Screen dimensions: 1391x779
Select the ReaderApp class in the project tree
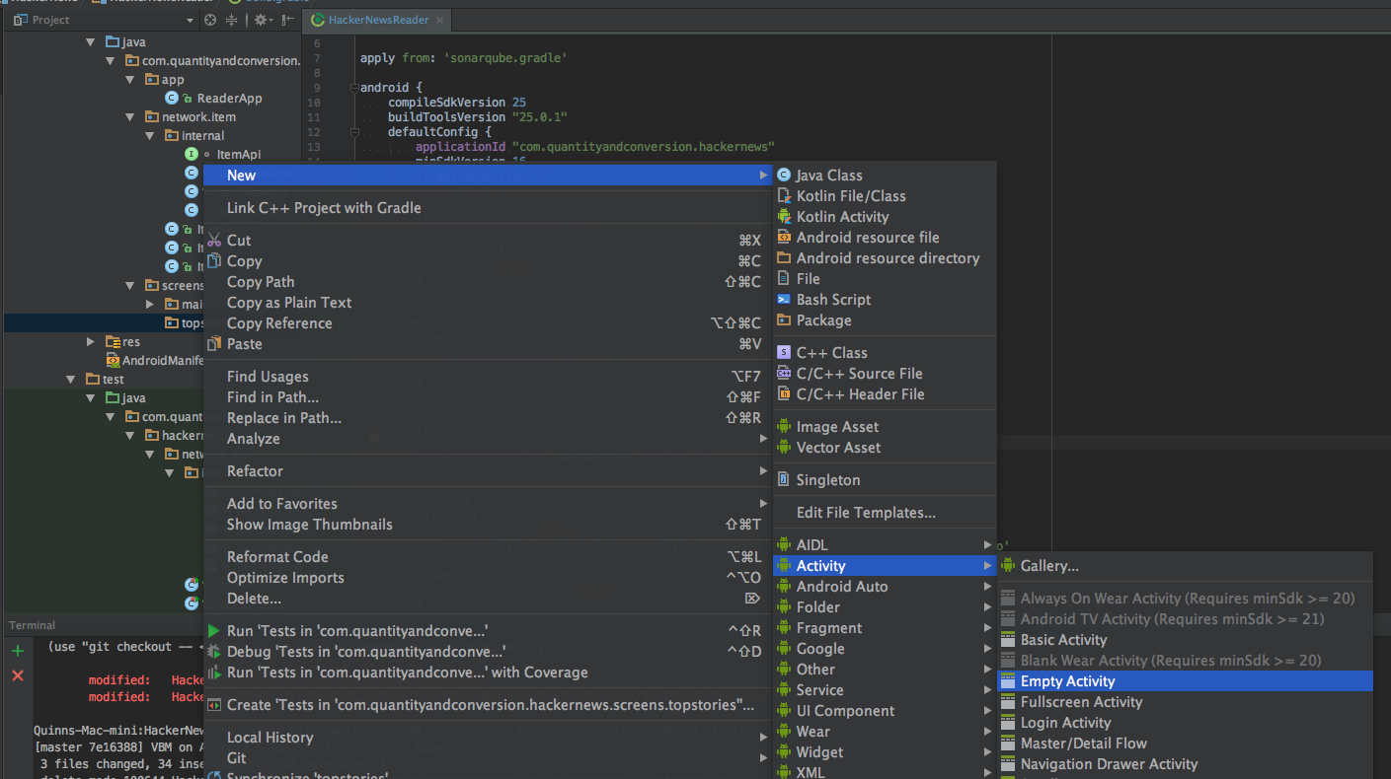tap(229, 99)
